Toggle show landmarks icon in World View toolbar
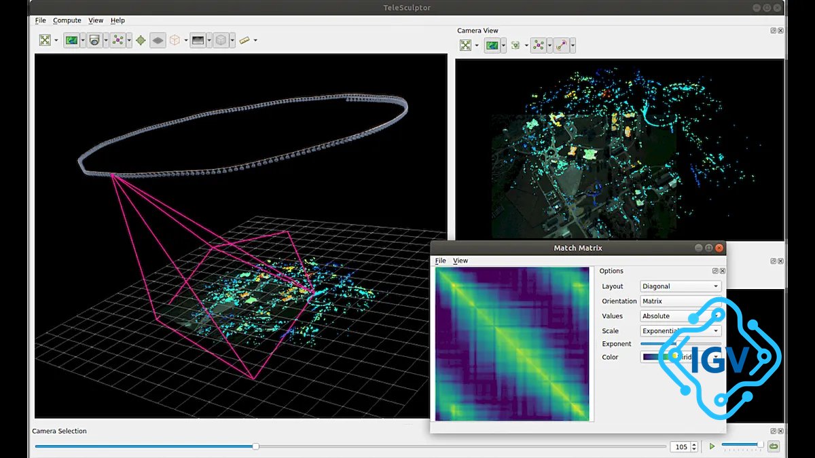 [118, 40]
